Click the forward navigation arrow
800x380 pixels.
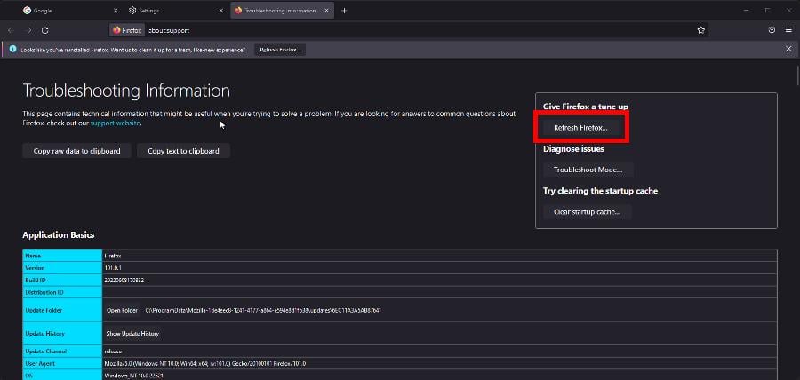(28, 30)
